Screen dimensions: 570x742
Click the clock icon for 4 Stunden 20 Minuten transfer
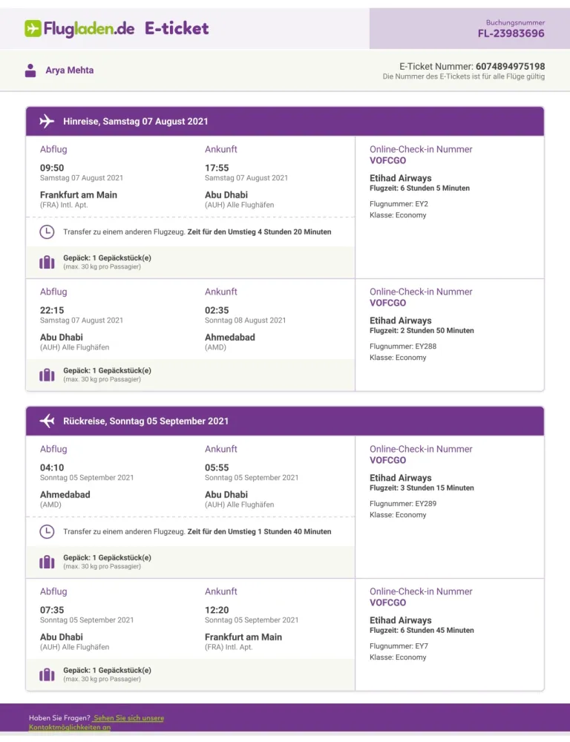point(47,232)
